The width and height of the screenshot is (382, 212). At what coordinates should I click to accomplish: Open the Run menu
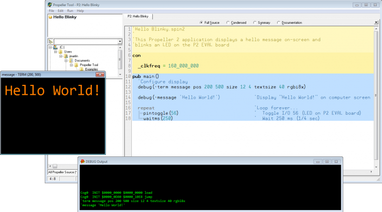(70, 10)
